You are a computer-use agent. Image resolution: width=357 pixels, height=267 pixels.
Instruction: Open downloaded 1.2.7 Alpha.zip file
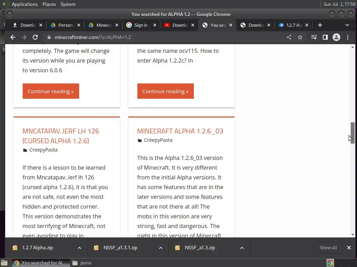[37, 248]
